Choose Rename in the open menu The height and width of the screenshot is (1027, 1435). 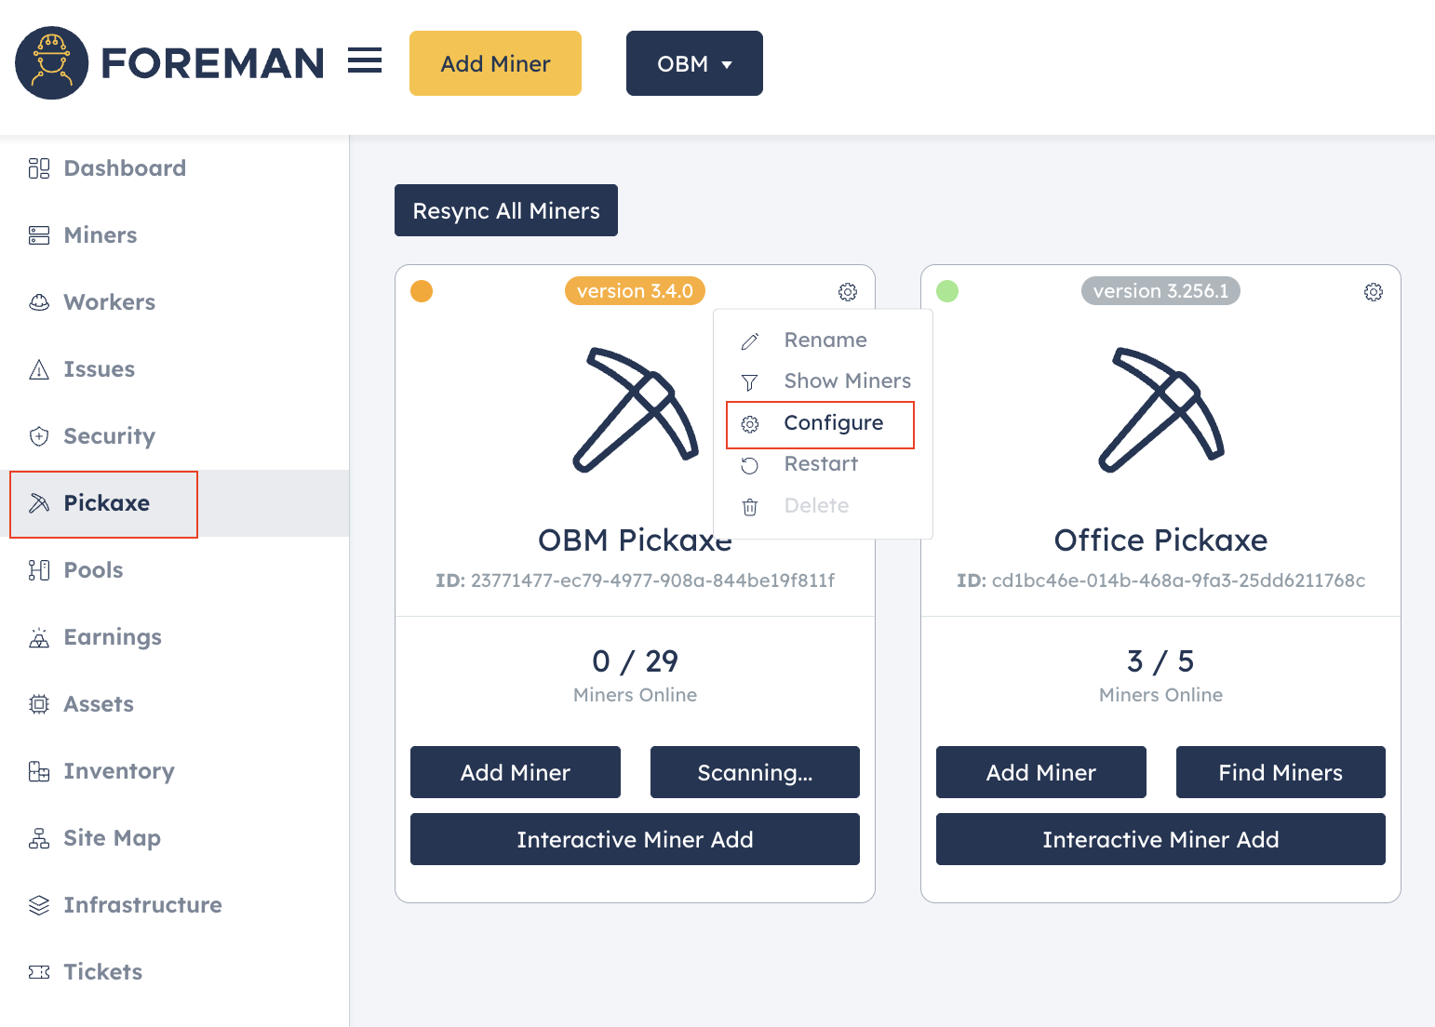click(x=825, y=339)
